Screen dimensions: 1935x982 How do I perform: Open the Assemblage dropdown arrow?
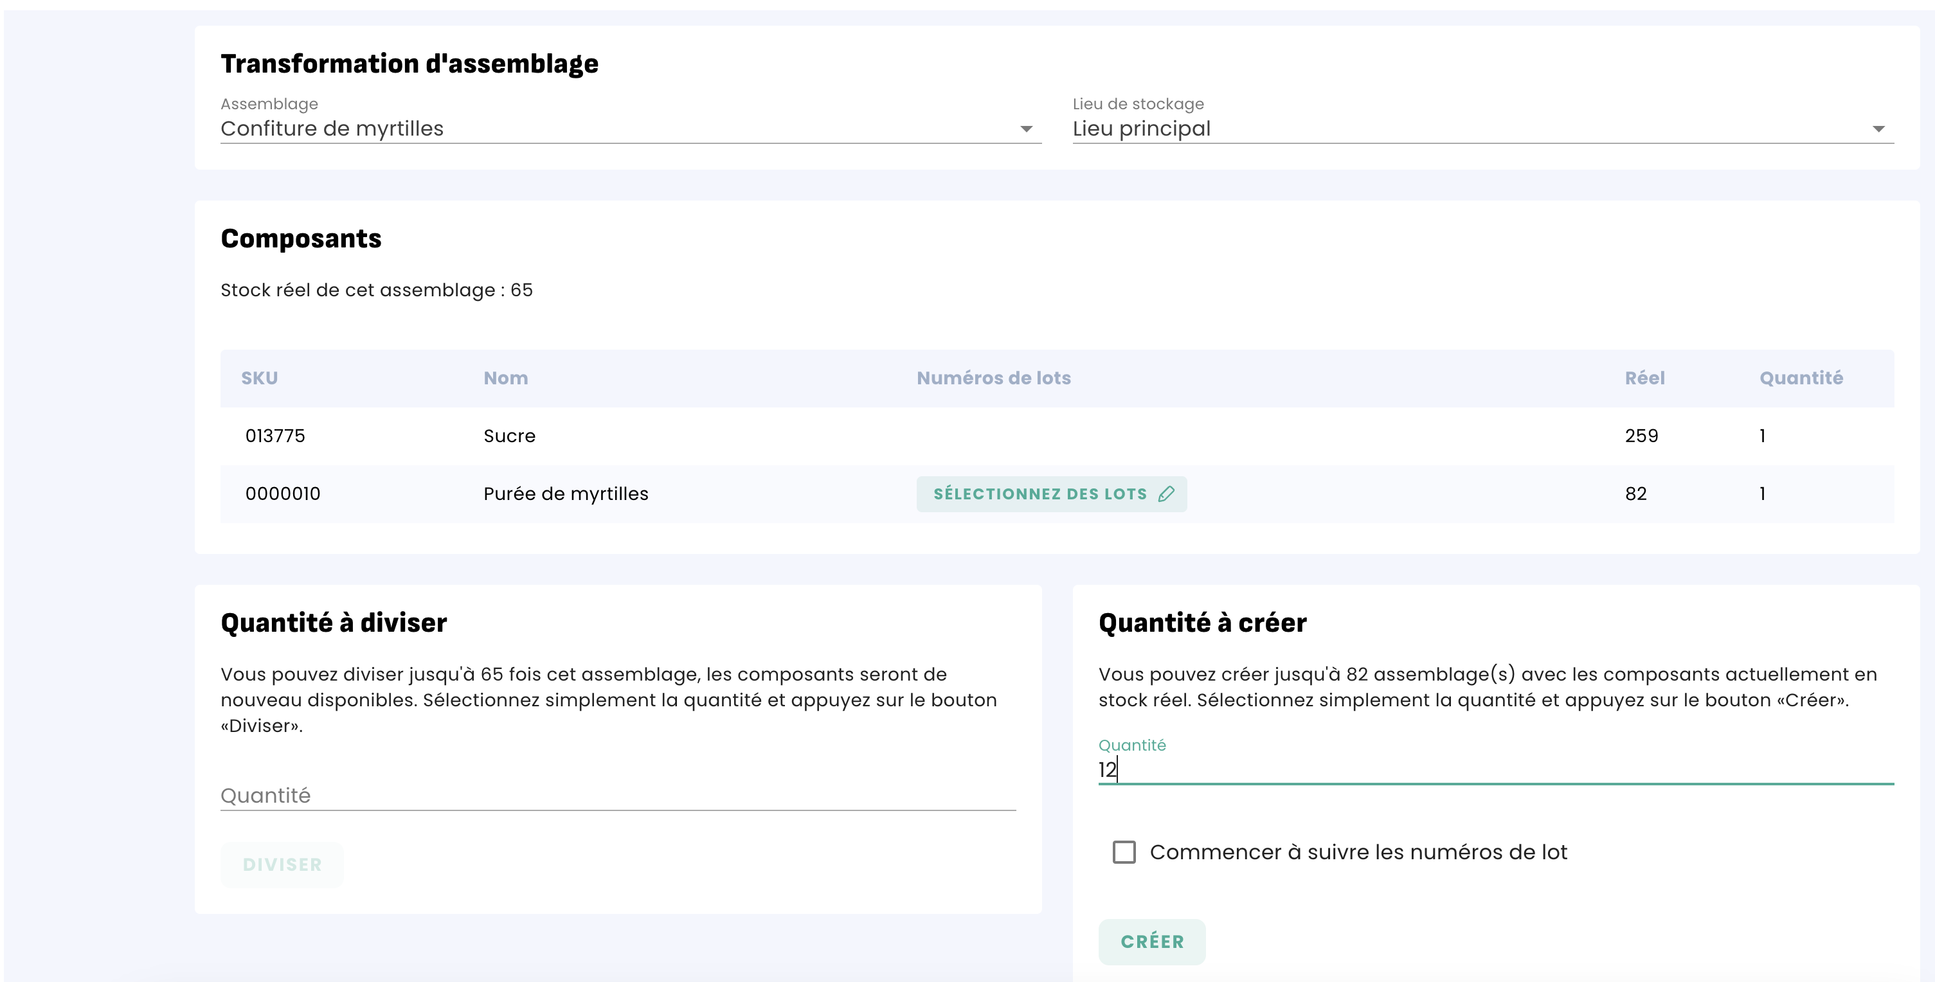click(1026, 129)
